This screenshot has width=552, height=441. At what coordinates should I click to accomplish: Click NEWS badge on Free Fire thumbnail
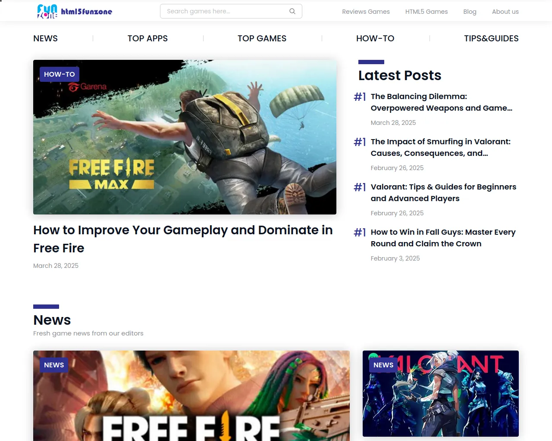54,365
